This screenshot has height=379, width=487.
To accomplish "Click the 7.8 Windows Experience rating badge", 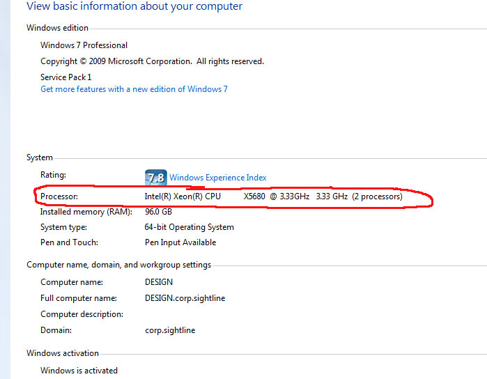I will click(x=156, y=178).
